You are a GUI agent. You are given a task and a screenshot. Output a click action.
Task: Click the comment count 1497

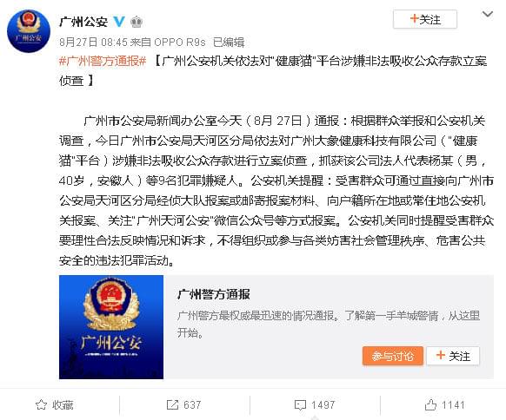tap(323, 405)
